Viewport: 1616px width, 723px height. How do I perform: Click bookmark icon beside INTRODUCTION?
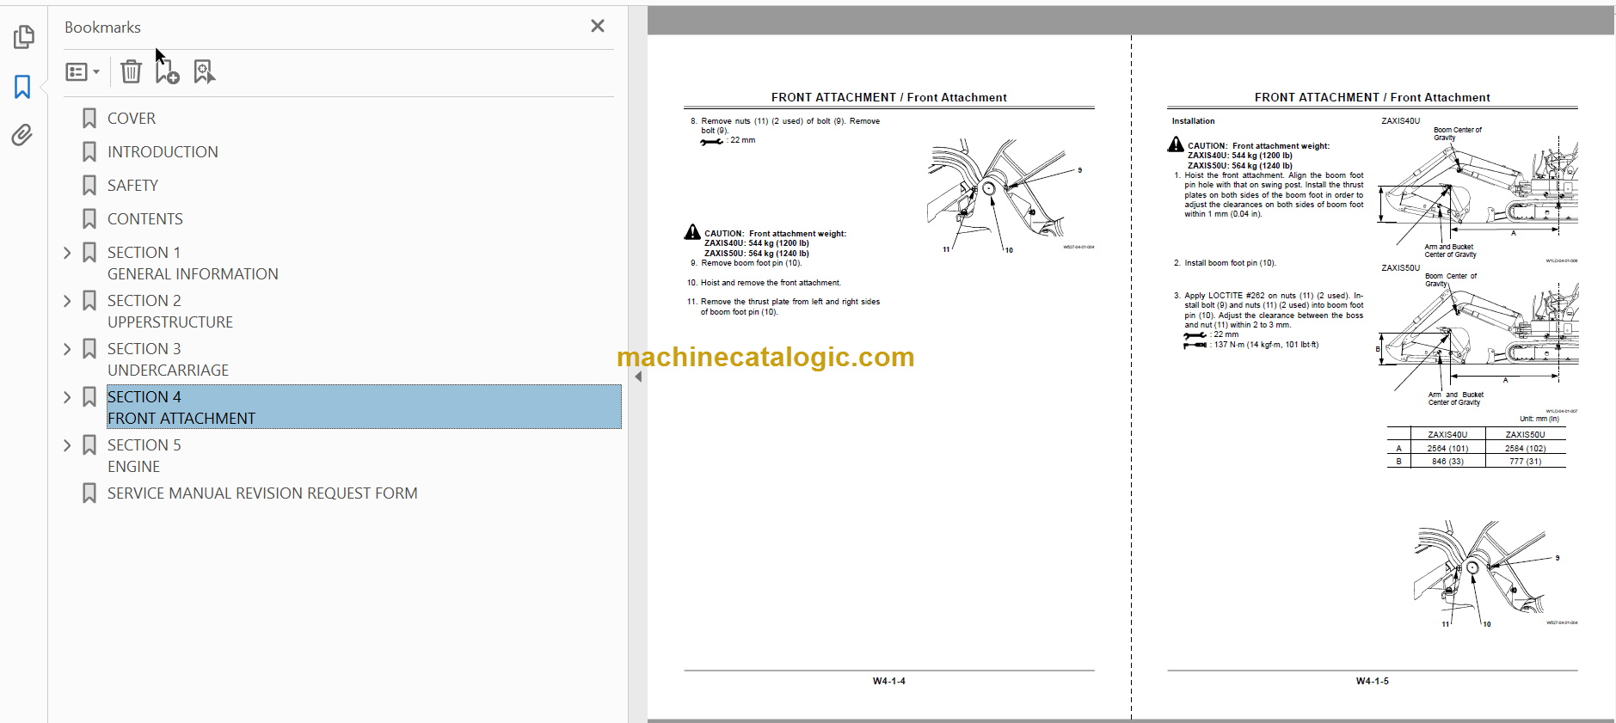(89, 152)
